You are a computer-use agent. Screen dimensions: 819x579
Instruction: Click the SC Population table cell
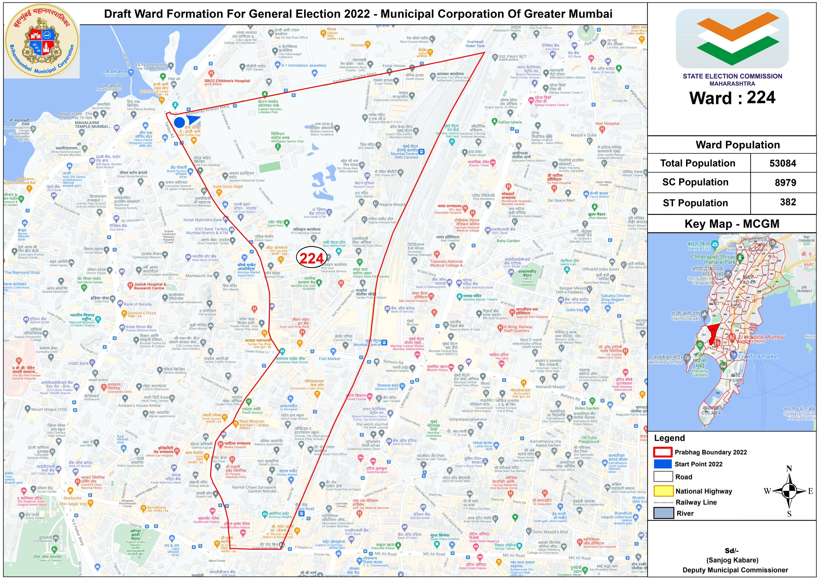pos(695,182)
